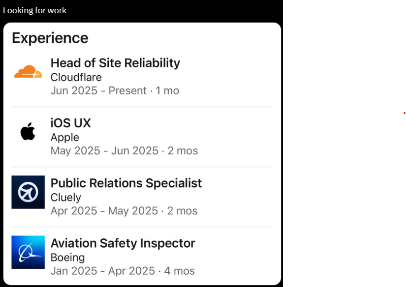This screenshot has height=287, width=406.
Task: Click the Cluely company name
Action: 65,197
